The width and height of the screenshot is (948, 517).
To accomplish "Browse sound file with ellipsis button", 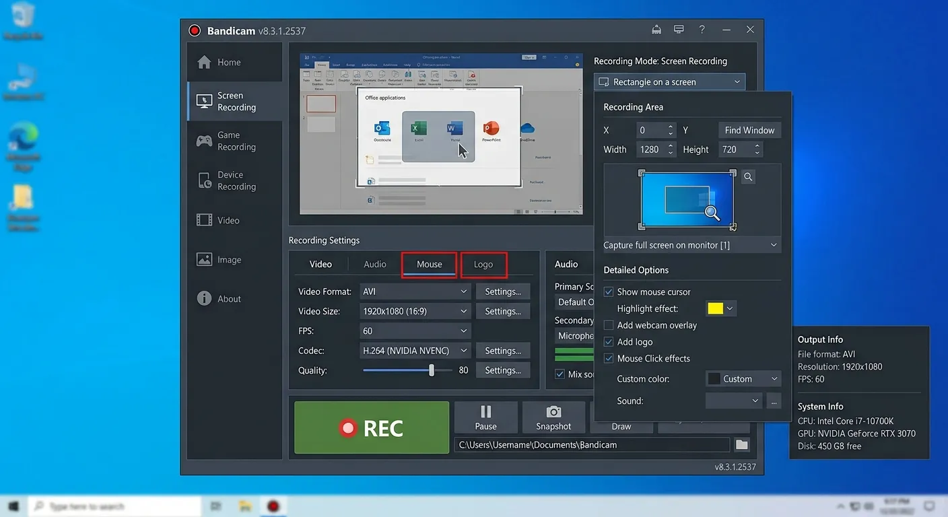I will [x=774, y=401].
